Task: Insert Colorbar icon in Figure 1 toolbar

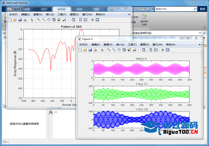Action: [80, 20]
